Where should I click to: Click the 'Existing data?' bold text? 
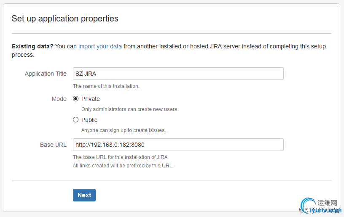pyautogui.click(x=33, y=46)
